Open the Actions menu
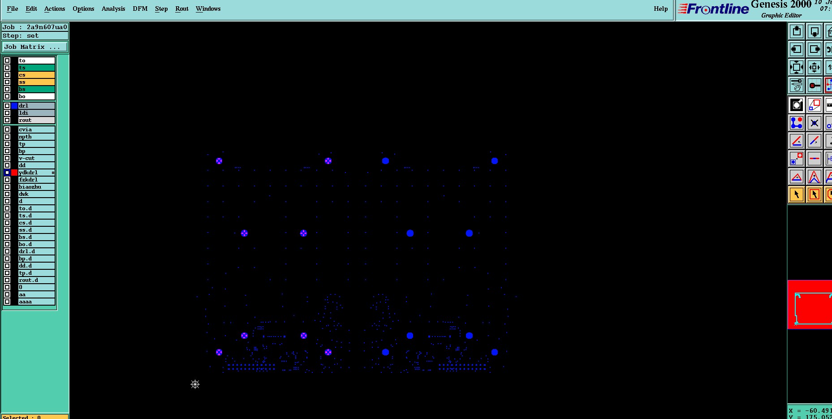The height and width of the screenshot is (419, 832). [55, 9]
